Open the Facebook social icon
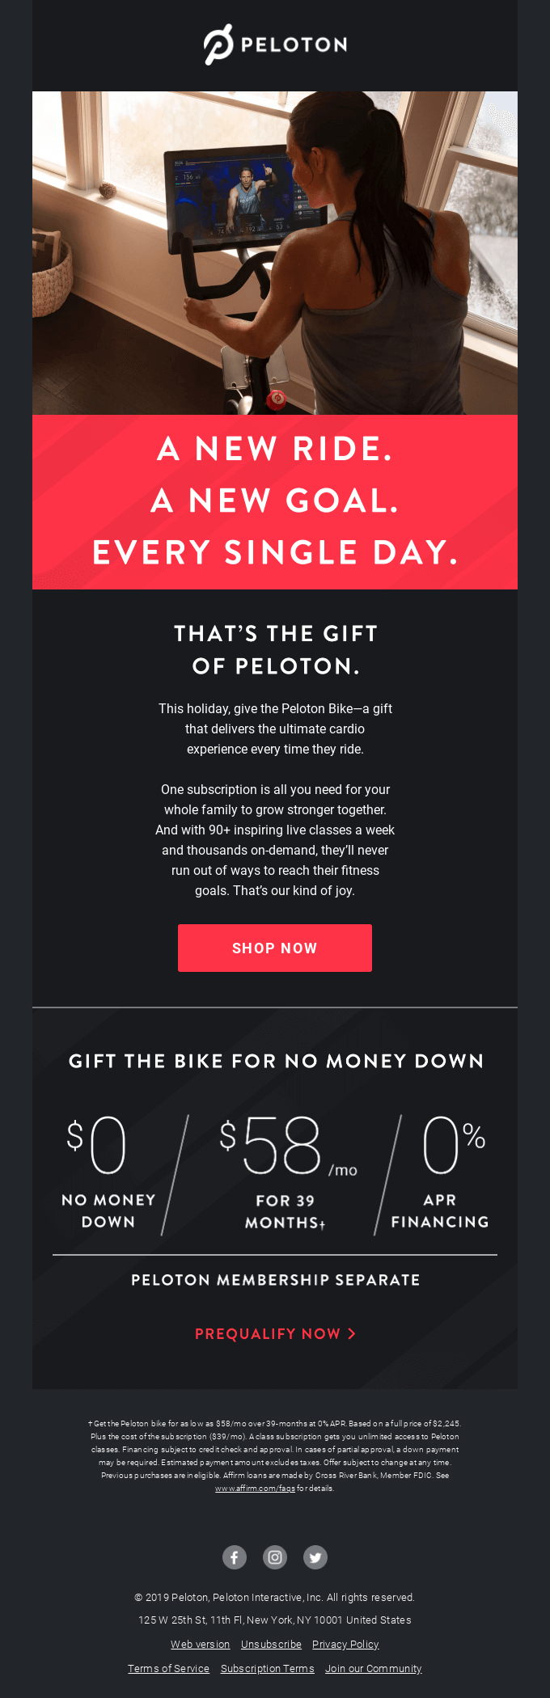The height and width of the screenshot is (1698, 550). [235, 1557]
